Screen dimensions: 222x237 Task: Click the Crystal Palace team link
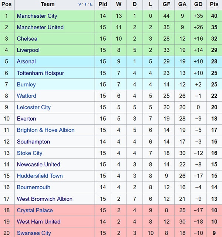pos(35,210)
